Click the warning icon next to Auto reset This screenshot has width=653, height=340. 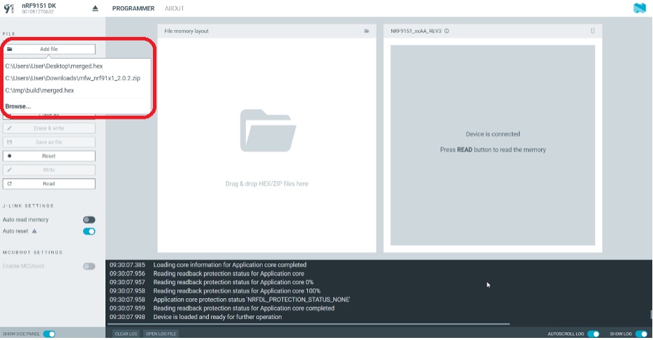34,231
